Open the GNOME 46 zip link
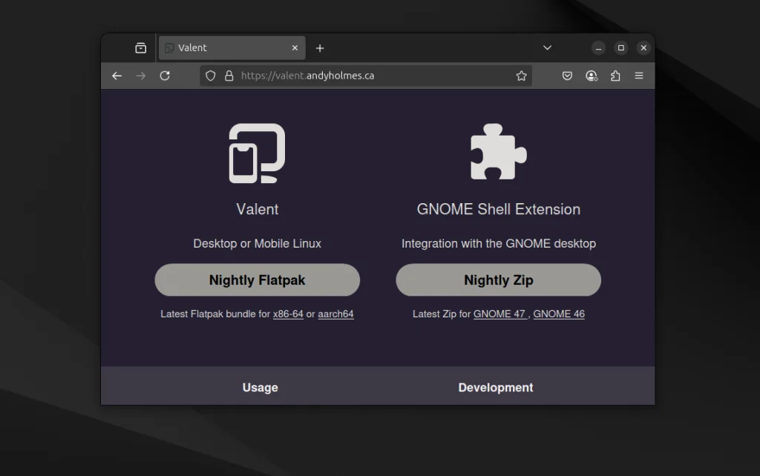760x476 pixels. [559, 314]
